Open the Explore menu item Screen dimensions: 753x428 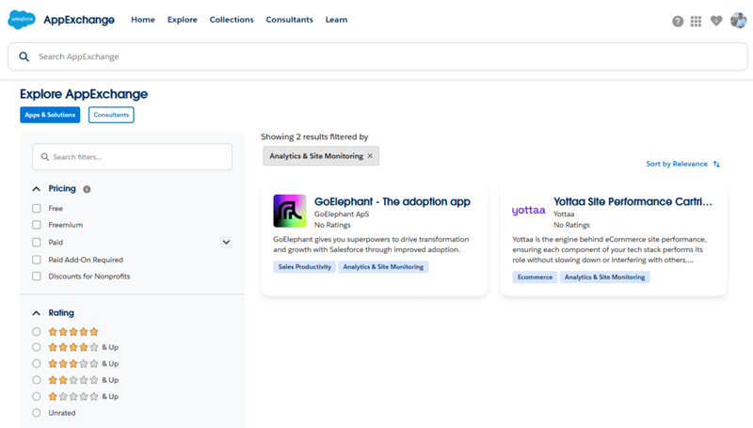[183, 20]
